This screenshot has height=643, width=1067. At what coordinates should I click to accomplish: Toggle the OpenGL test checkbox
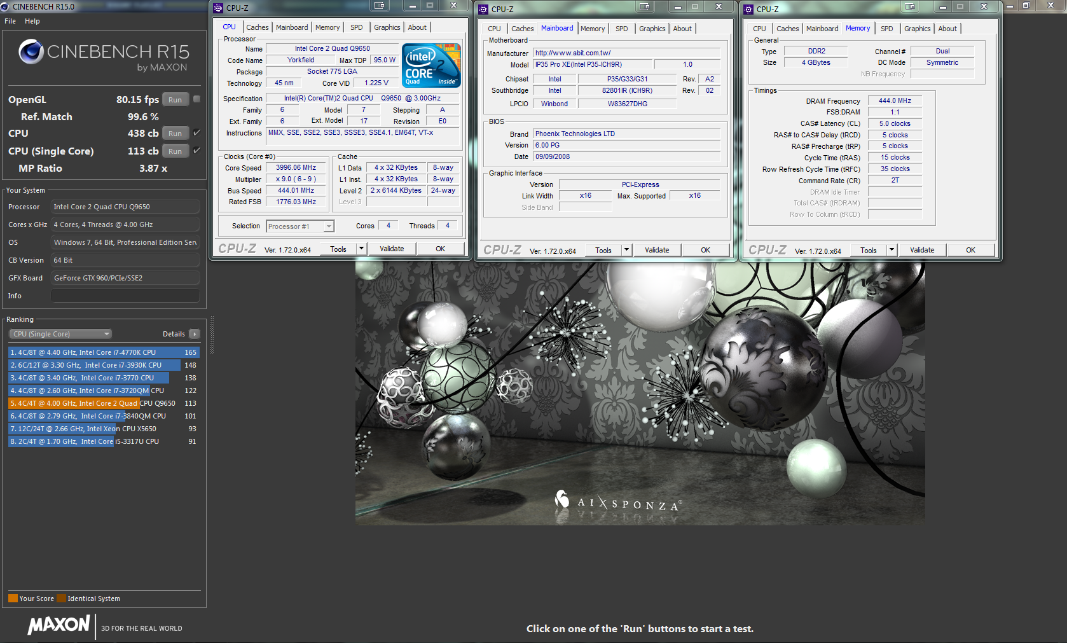click(x=197, y=99)
